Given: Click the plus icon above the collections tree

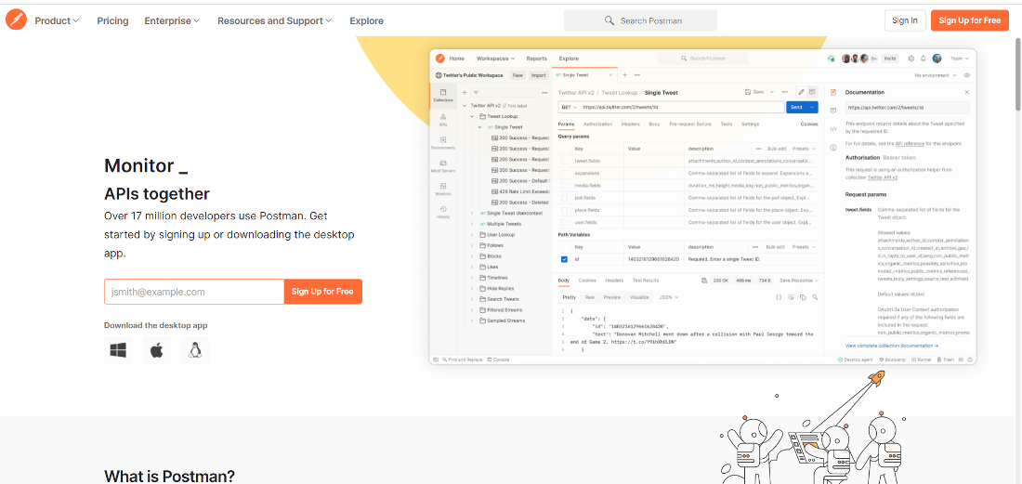Looking at the screenshot, I should click(x=465, y=93).
